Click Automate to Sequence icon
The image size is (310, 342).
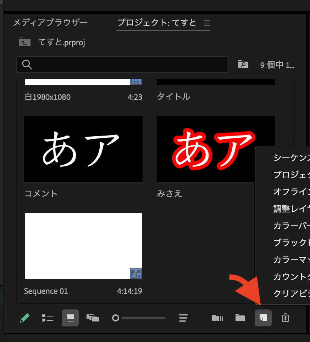217,318
